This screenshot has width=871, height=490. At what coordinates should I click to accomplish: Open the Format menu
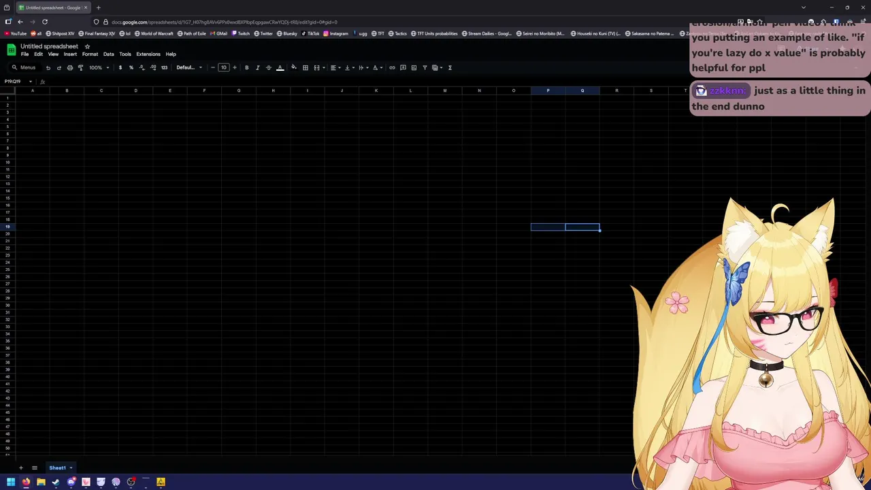tap(90, 54)
